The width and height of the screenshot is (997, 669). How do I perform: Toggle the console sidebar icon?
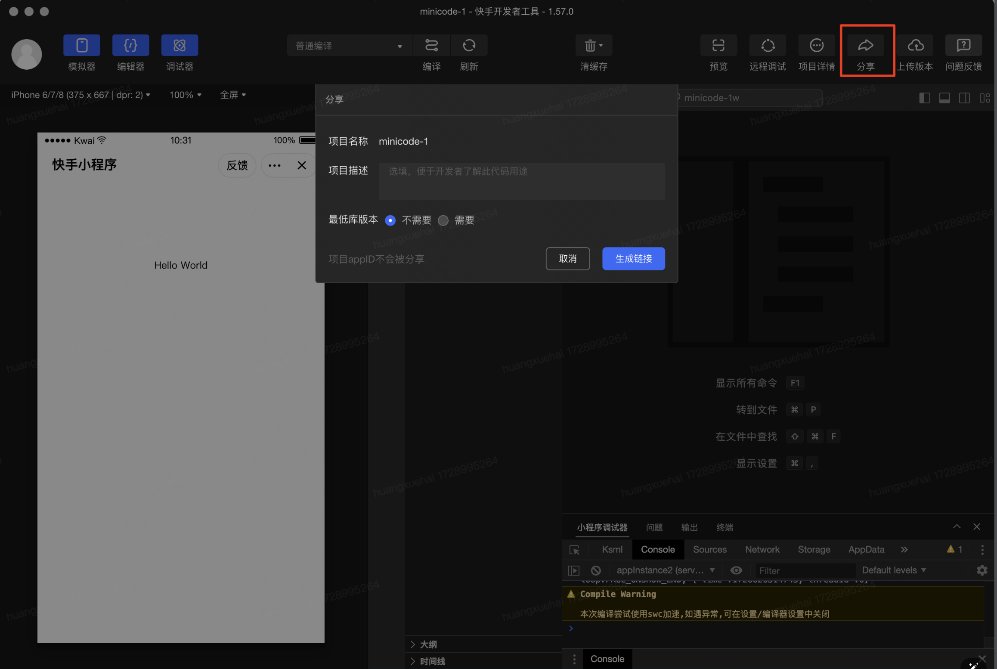pyautogui.click(x=573, y=570)
